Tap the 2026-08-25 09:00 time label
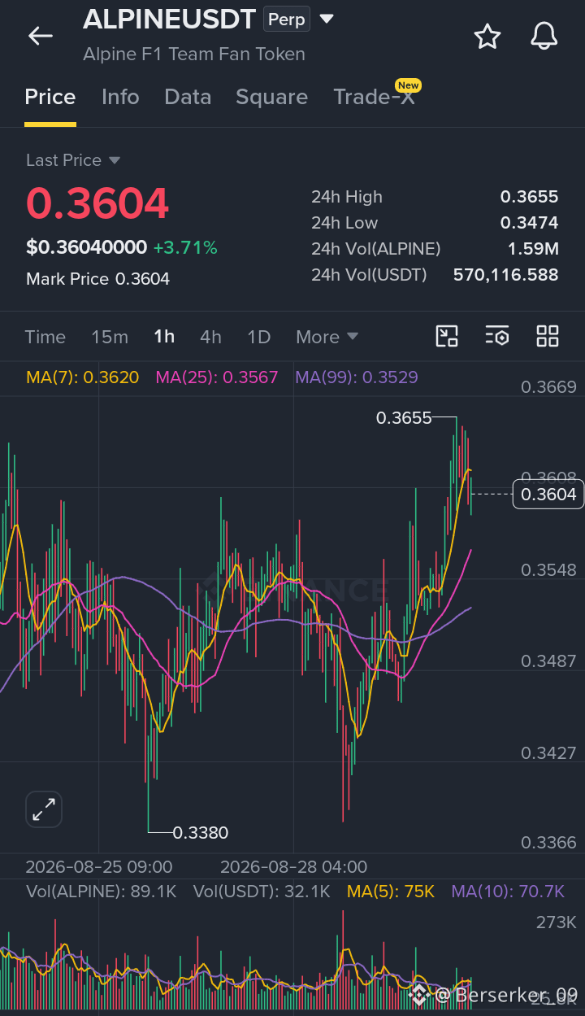 click(x=99, y=867)
